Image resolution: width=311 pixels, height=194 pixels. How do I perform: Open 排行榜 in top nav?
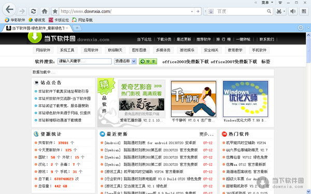pyautogui.click(x=223, y=39)
